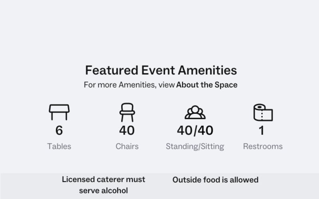The width and height of the screenshot is (319, 199).
Task: Click the toilet paper restroom icon
Action: pos(263,112)
